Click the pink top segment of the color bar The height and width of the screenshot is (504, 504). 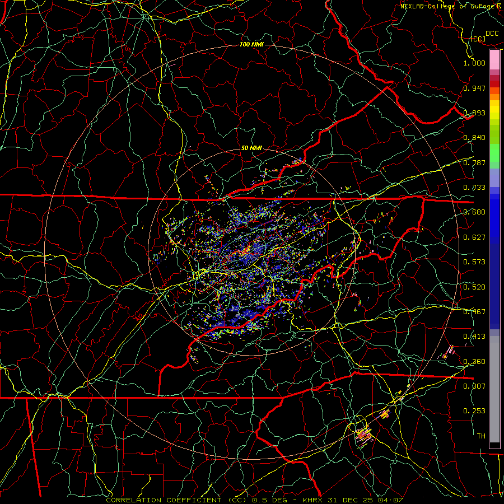494,60
